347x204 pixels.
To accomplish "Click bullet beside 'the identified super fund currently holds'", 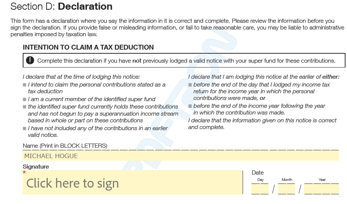I will 25,107.
